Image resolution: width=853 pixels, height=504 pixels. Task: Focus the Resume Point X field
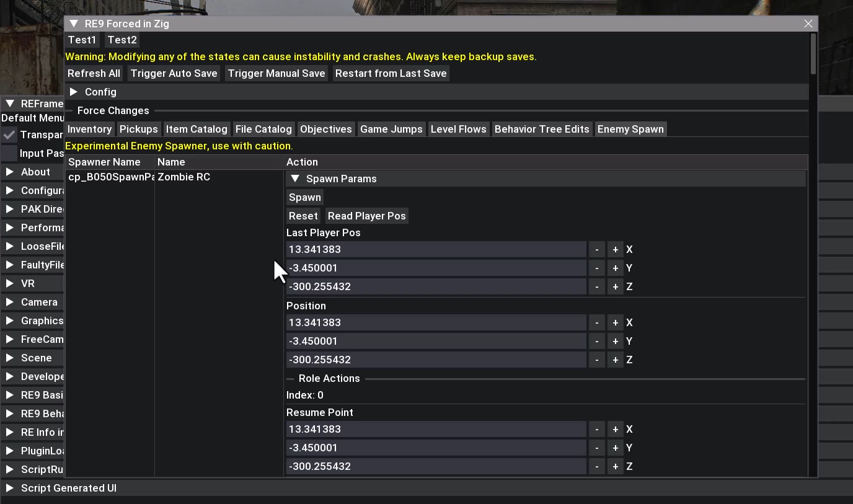(436, 429)
